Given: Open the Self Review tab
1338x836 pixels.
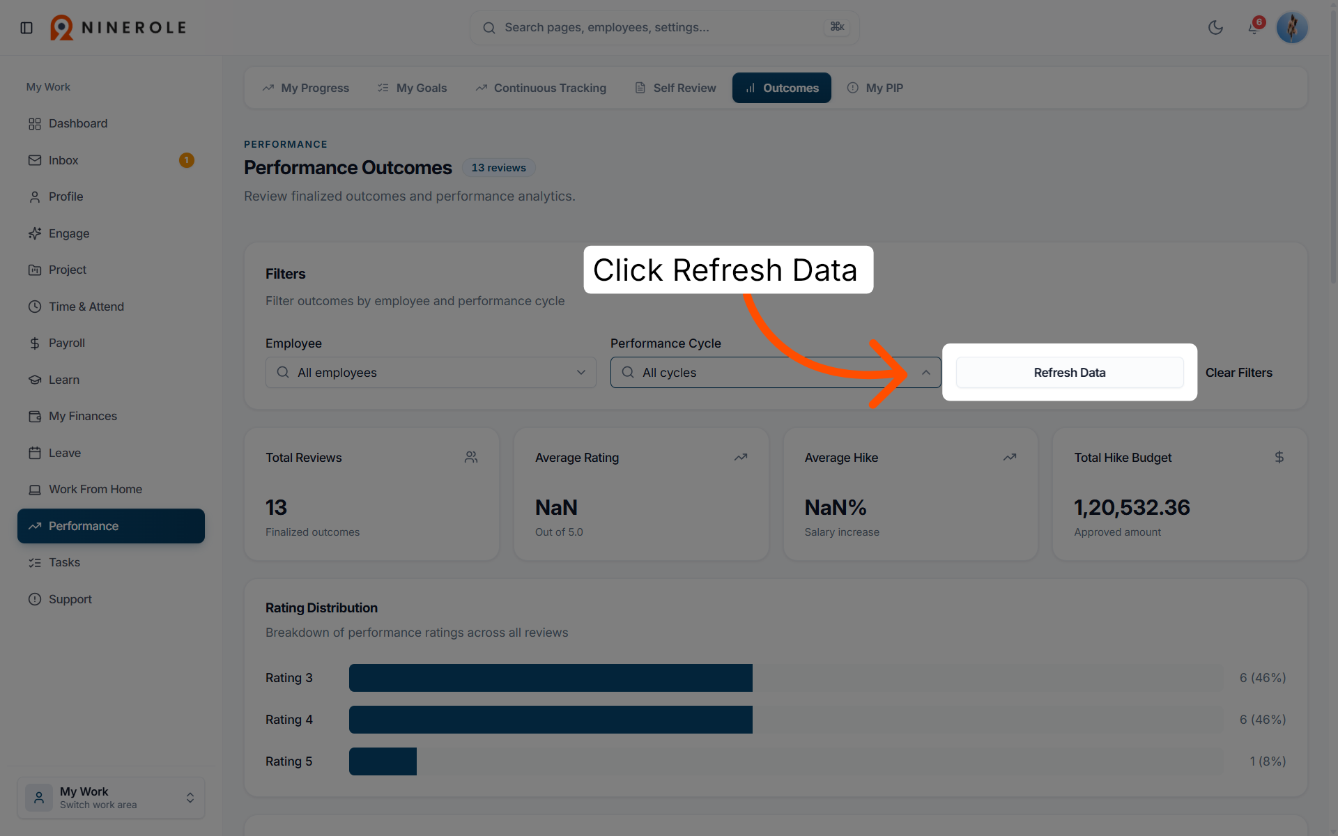Looking at the screenshot, I should coord(675,88).
